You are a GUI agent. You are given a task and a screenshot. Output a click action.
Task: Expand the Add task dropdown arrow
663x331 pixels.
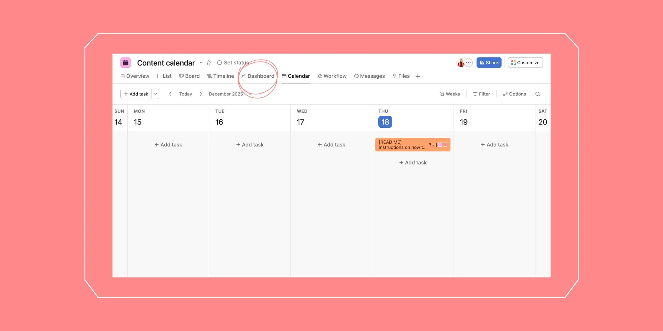[x=155, y=94]
